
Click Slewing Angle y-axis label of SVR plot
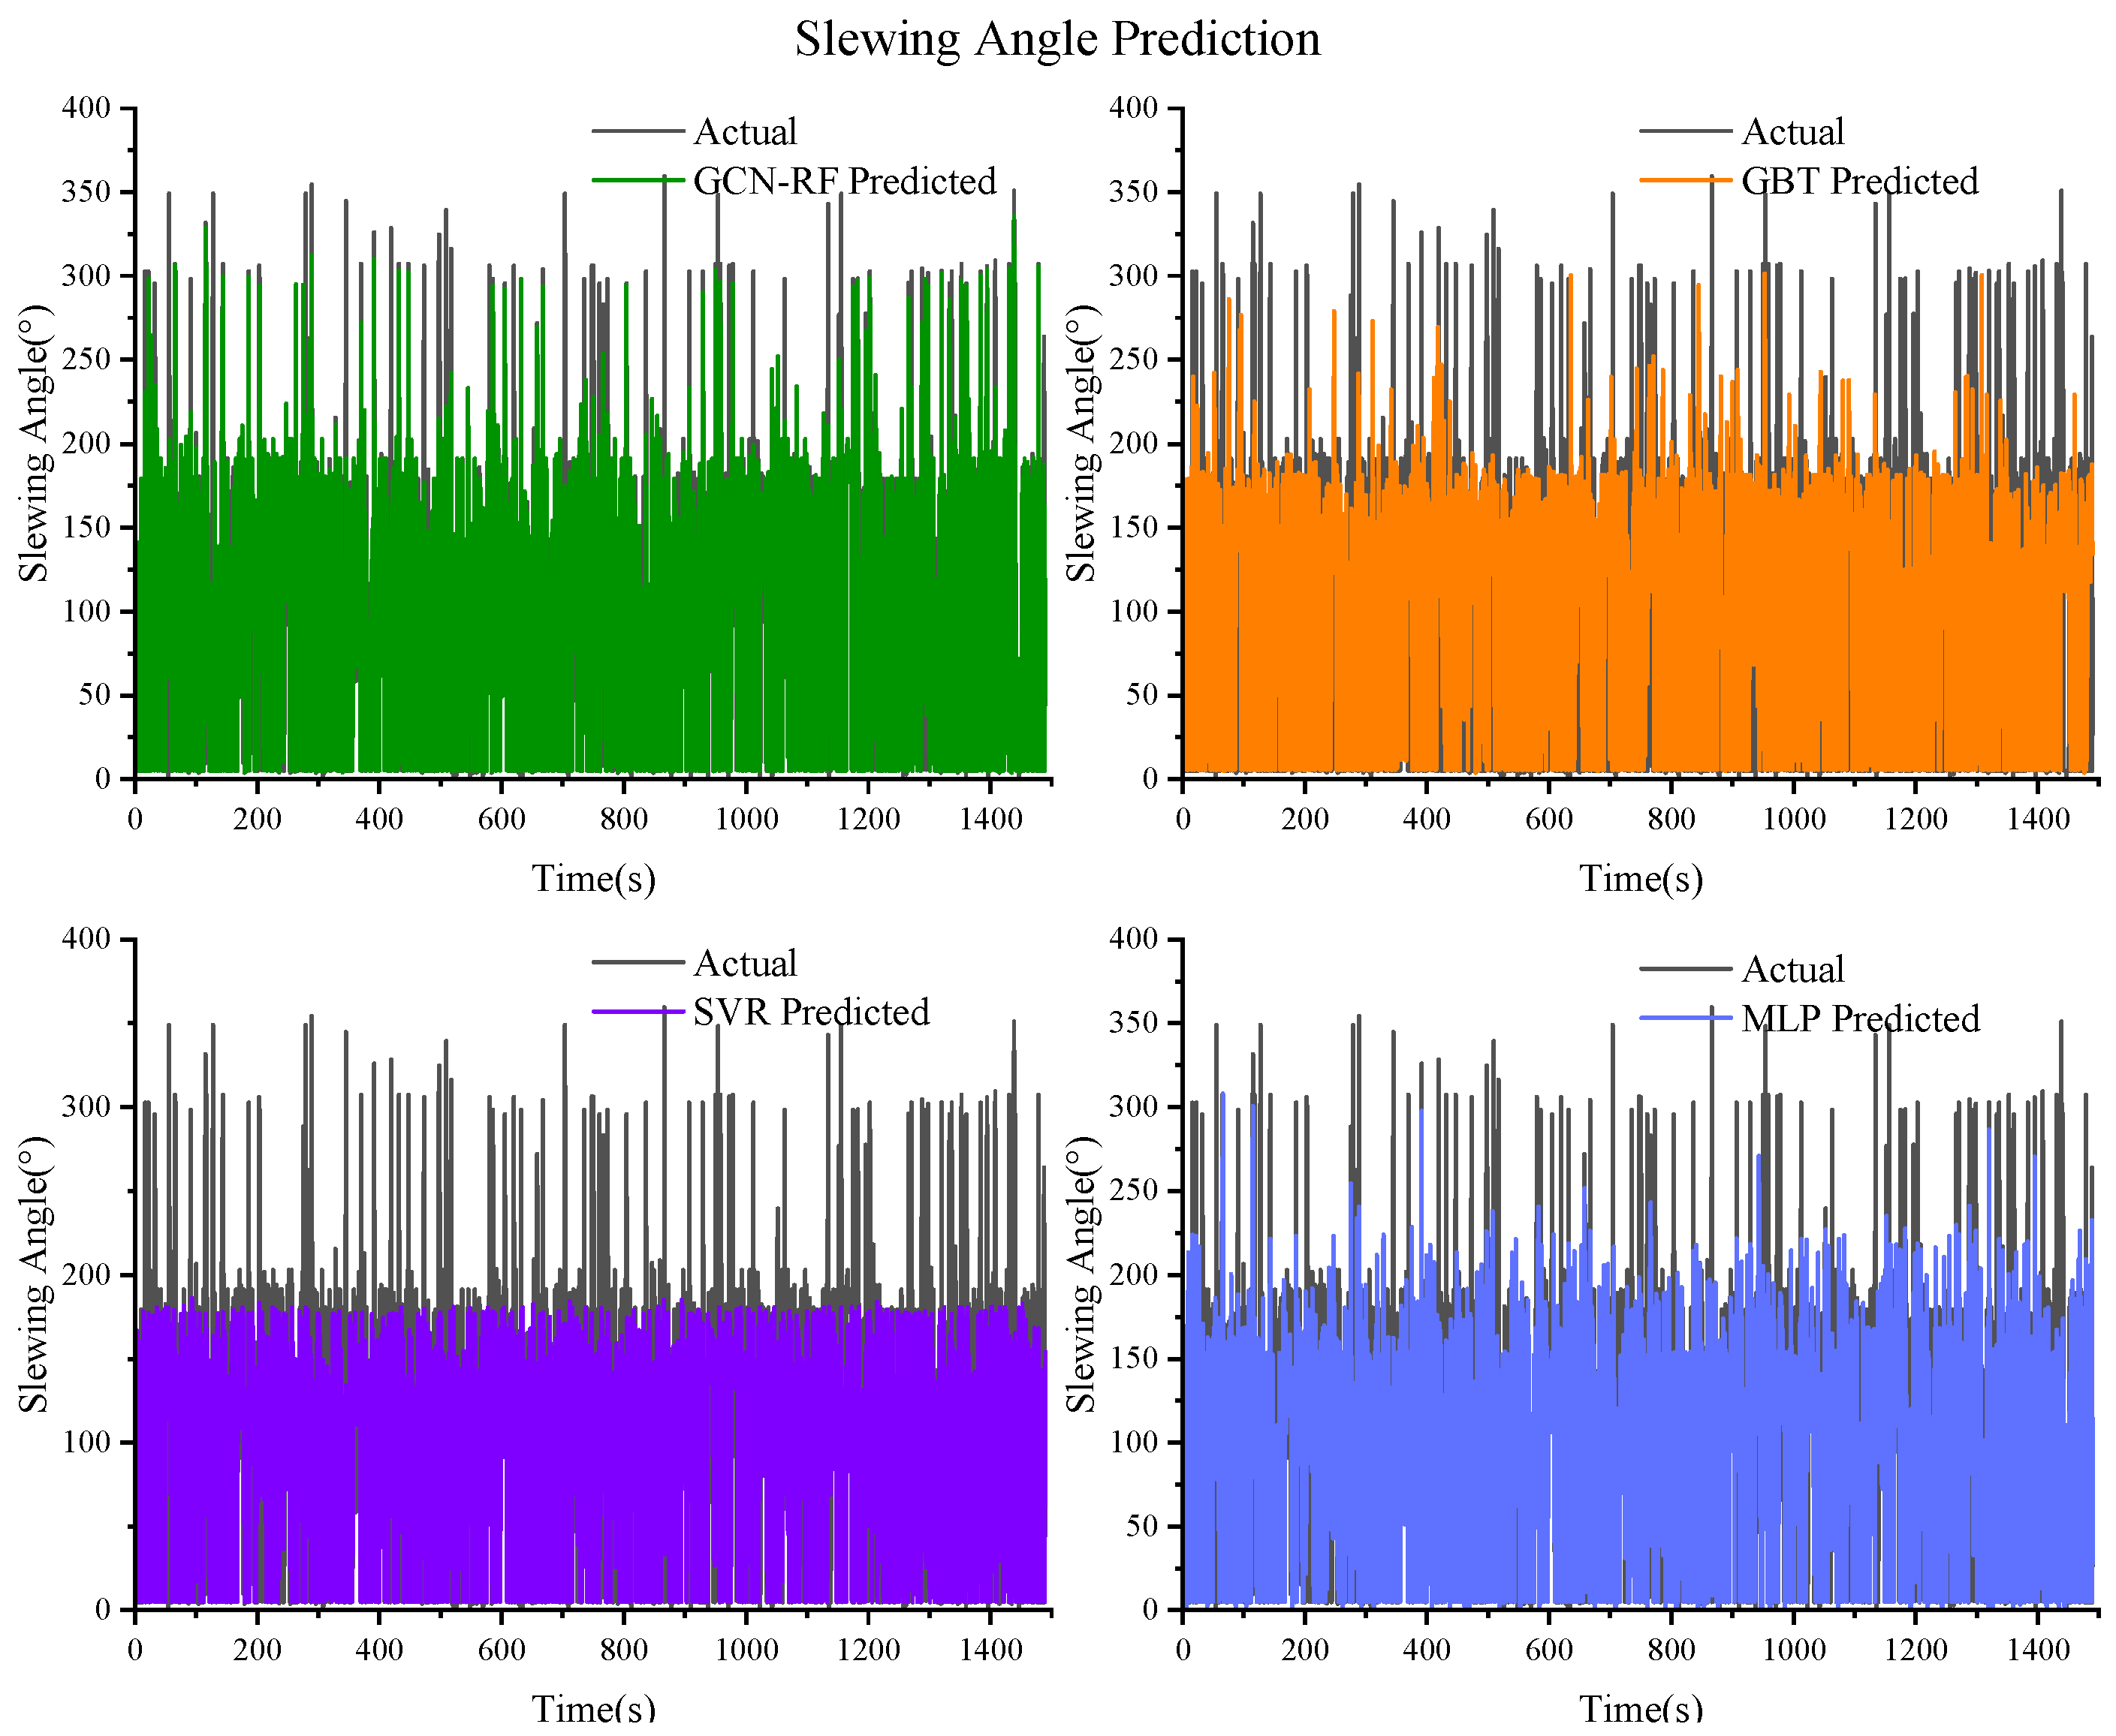click(35, 1274)
